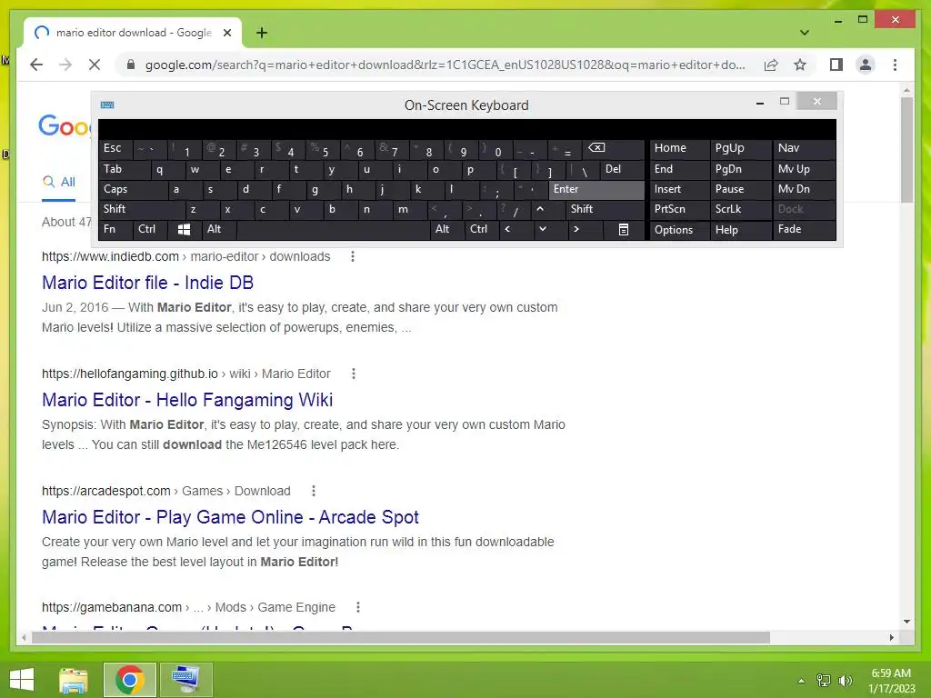Open options dots beside gamebanana.com result

357,607
